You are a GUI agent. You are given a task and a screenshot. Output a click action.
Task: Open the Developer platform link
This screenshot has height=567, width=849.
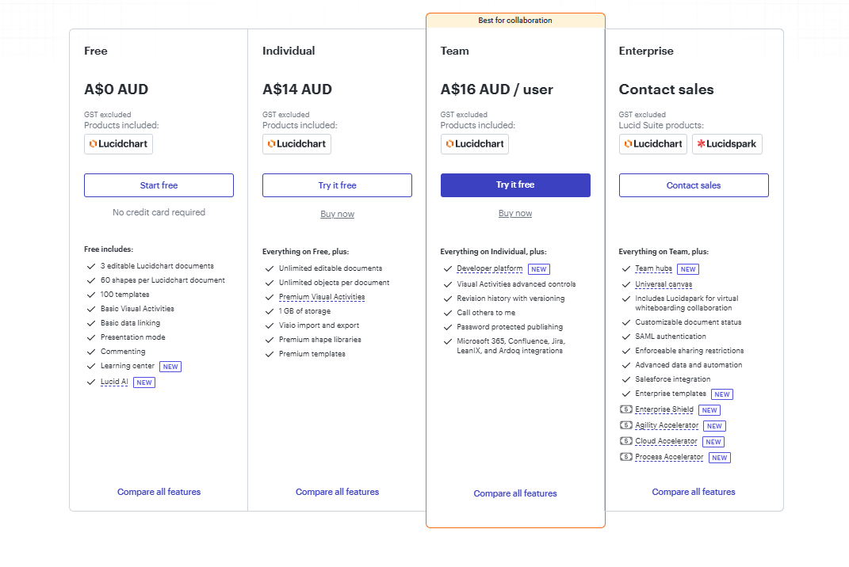coord(489,269)
